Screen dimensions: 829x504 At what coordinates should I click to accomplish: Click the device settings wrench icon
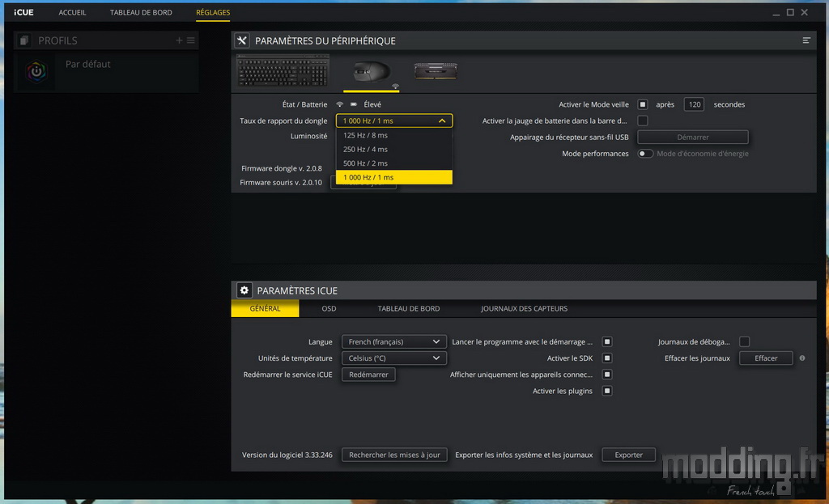[242, 40]
